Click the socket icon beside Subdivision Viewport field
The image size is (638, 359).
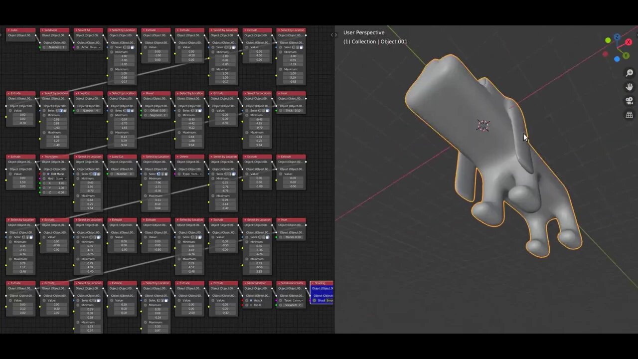[281, 305]
